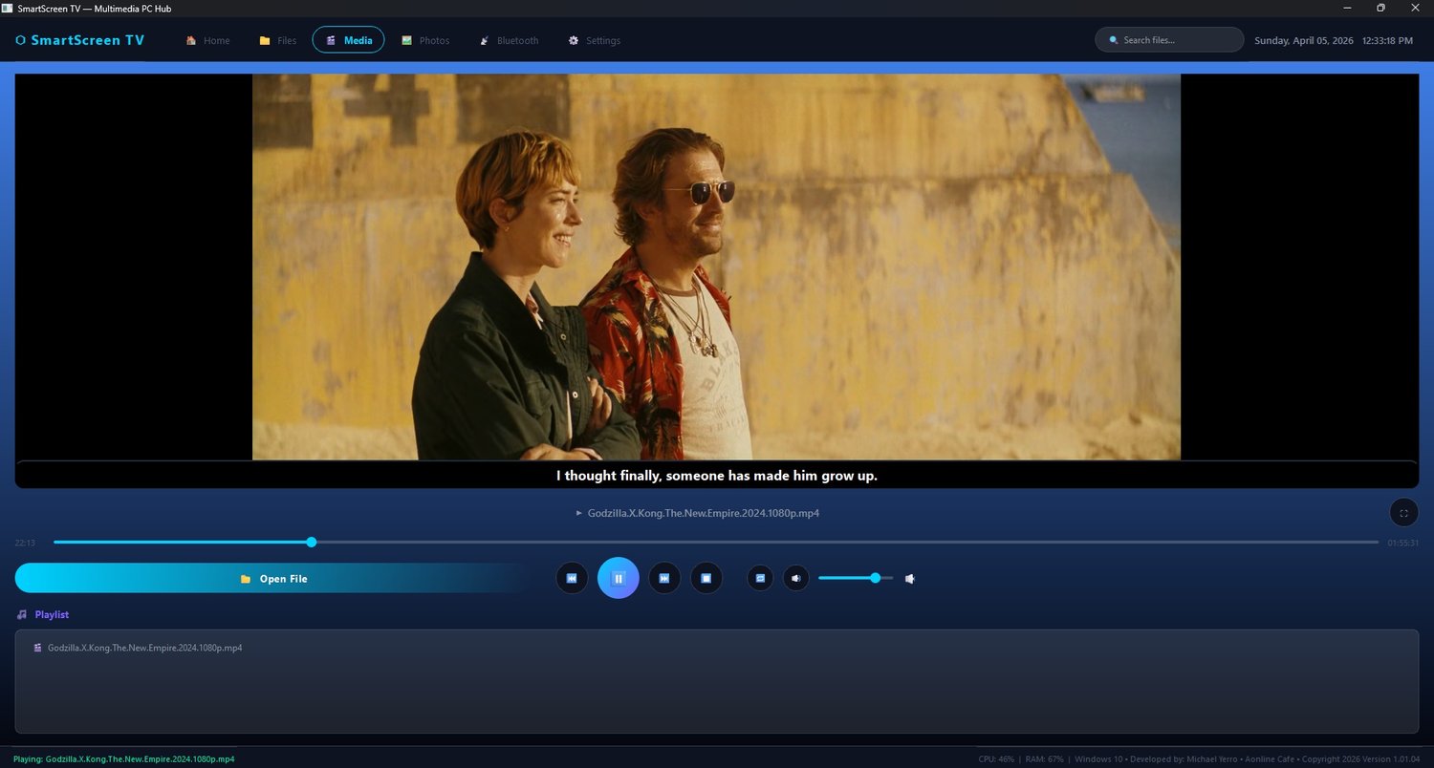The height and width of the screenshot is (768, 1434).
Task: Enter fullscreen with the round expand button
Action: (1403, 513)
